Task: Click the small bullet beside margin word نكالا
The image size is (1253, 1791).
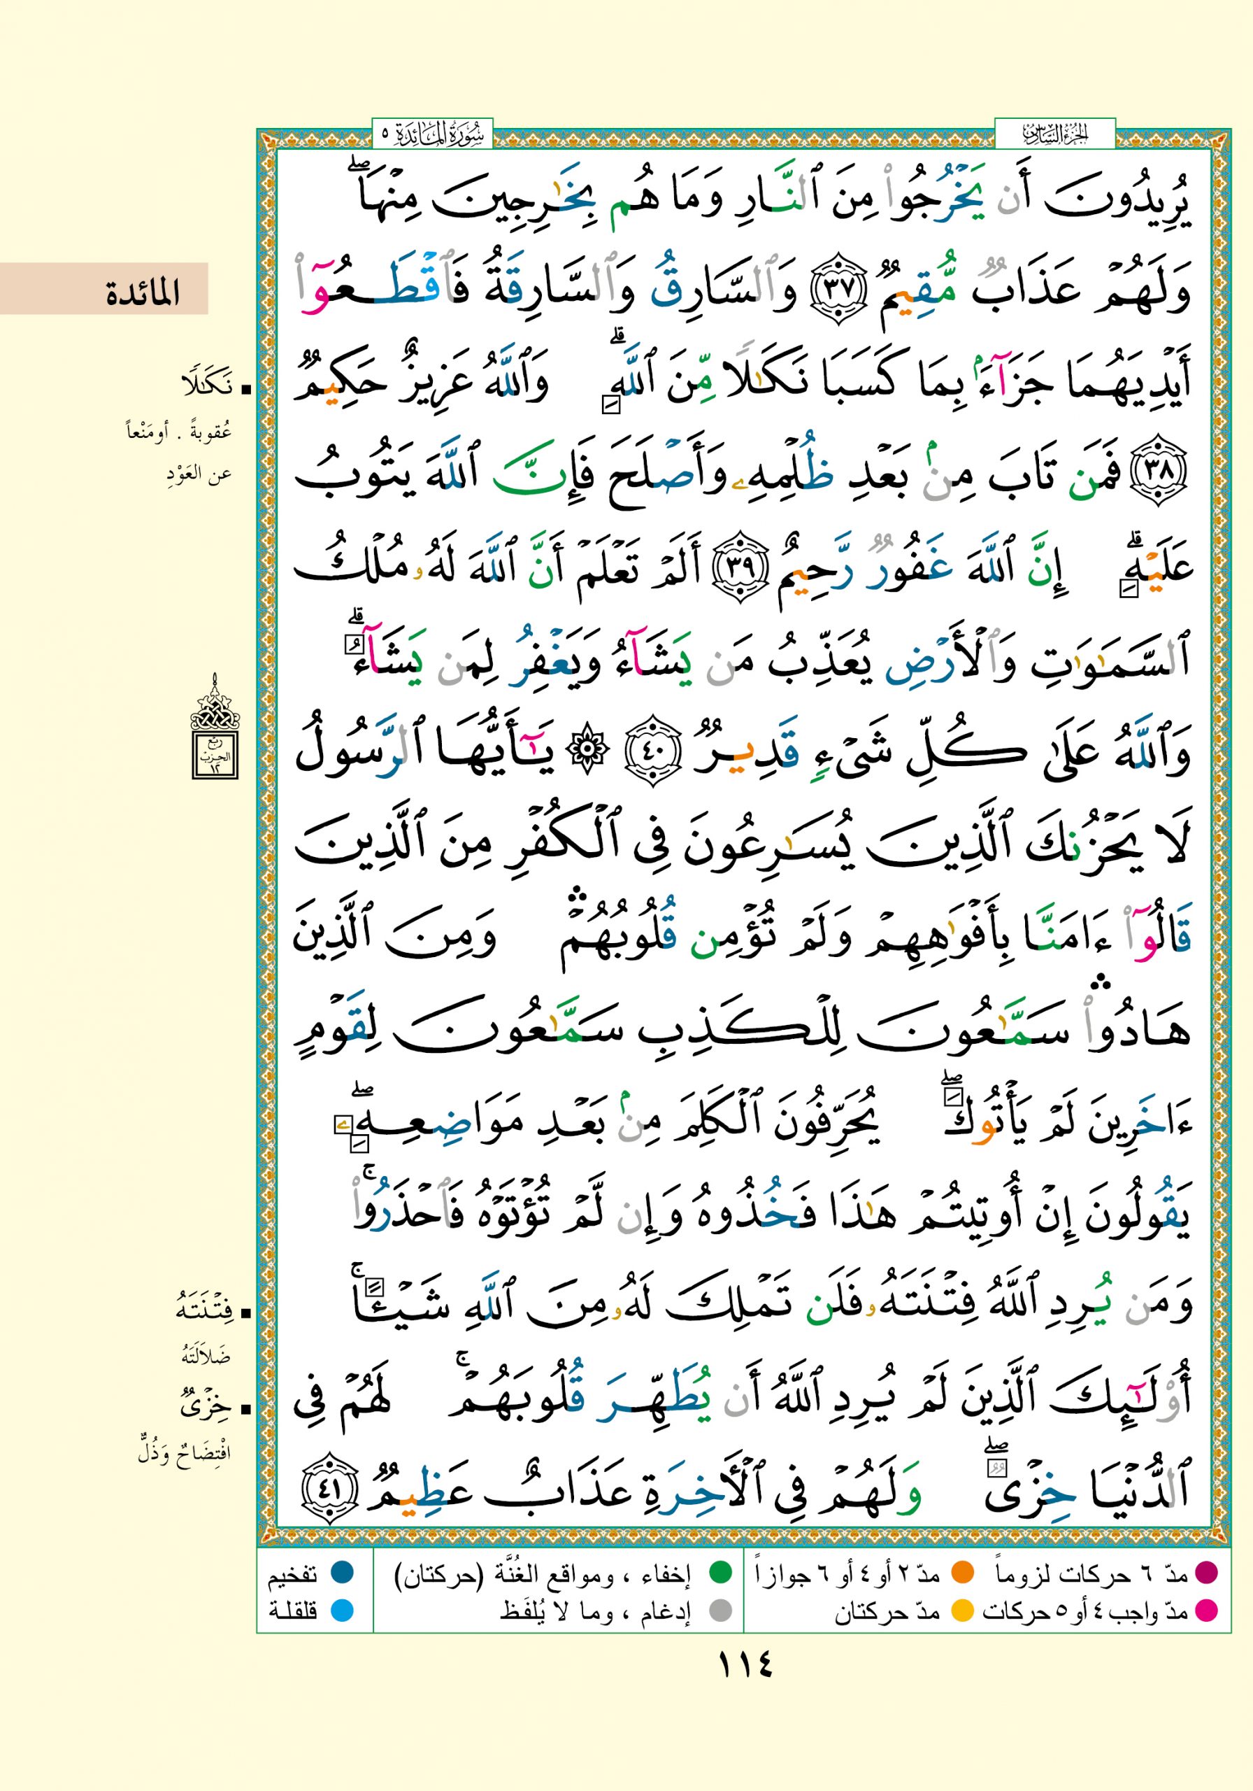Action: 246,388
